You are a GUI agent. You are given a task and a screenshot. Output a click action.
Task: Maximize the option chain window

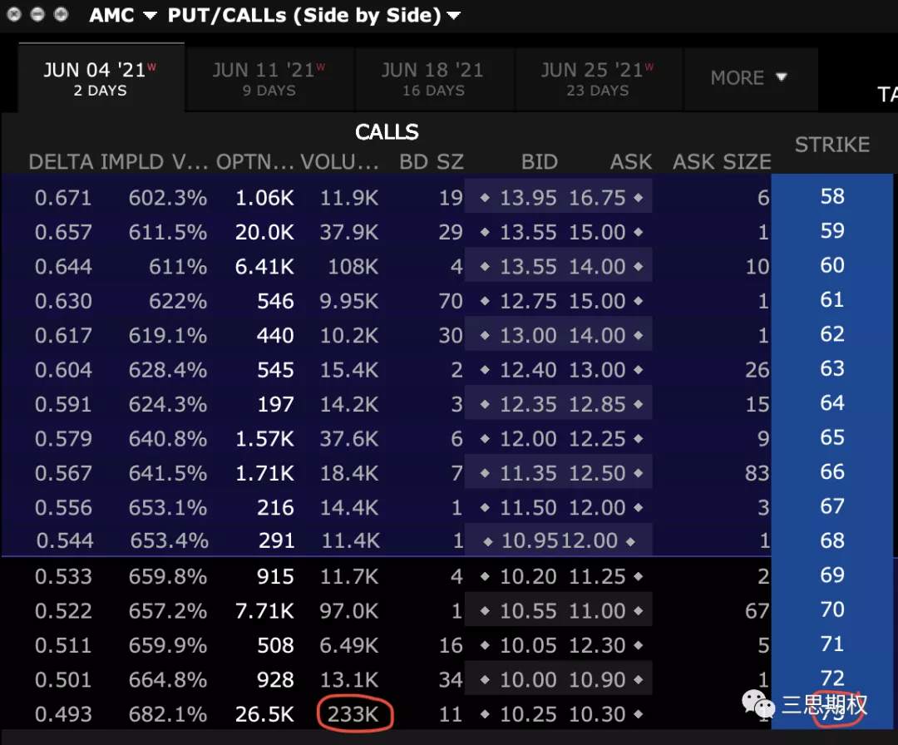pos(61,14)
